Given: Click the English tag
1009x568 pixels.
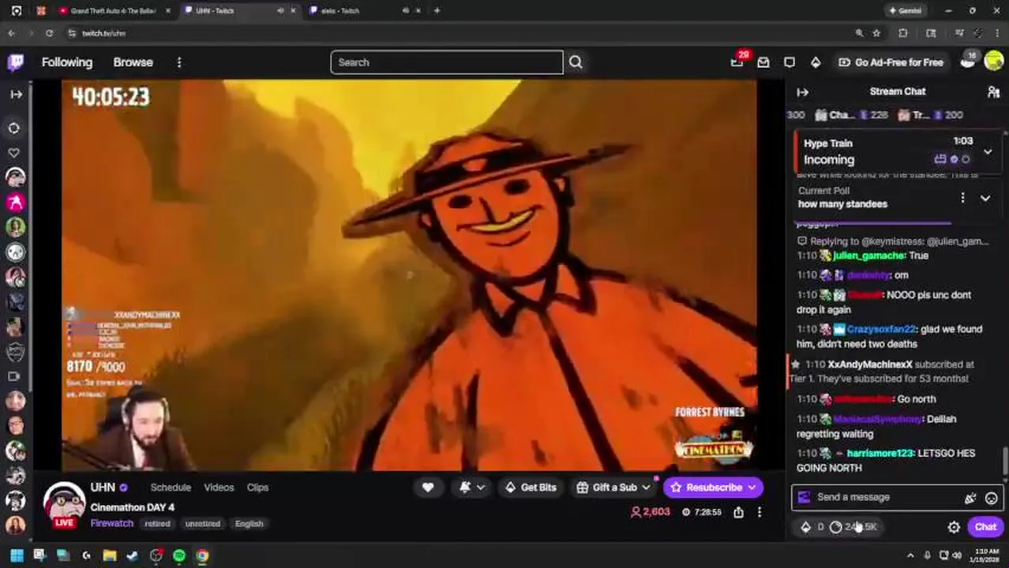Looking at the screenshot, I should [249, 524].
